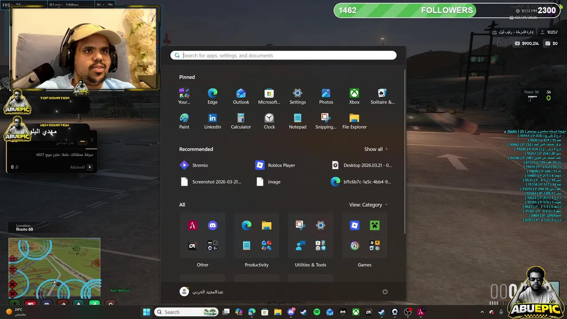Open Roblox in the Games category
Screen dimensions: 567x319
[x=354, y=226]
